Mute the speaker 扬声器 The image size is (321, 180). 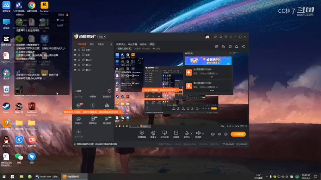[198, 134]
